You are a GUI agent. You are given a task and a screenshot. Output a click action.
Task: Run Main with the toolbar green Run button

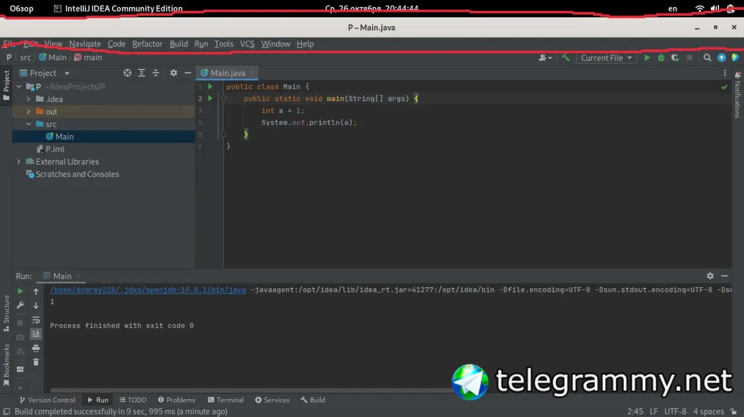[x=647, y=58]
